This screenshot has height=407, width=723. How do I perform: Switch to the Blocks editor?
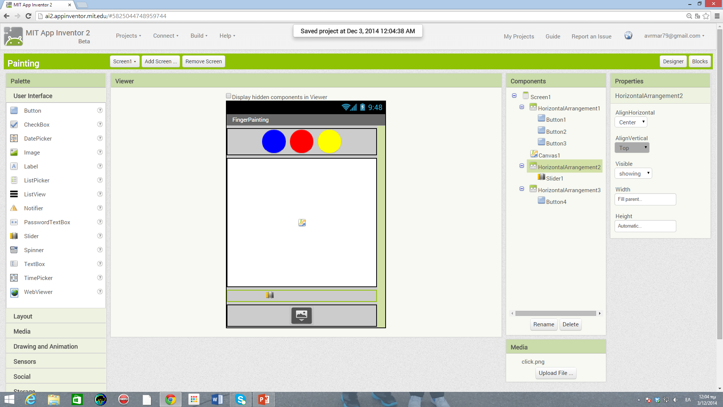700,61
